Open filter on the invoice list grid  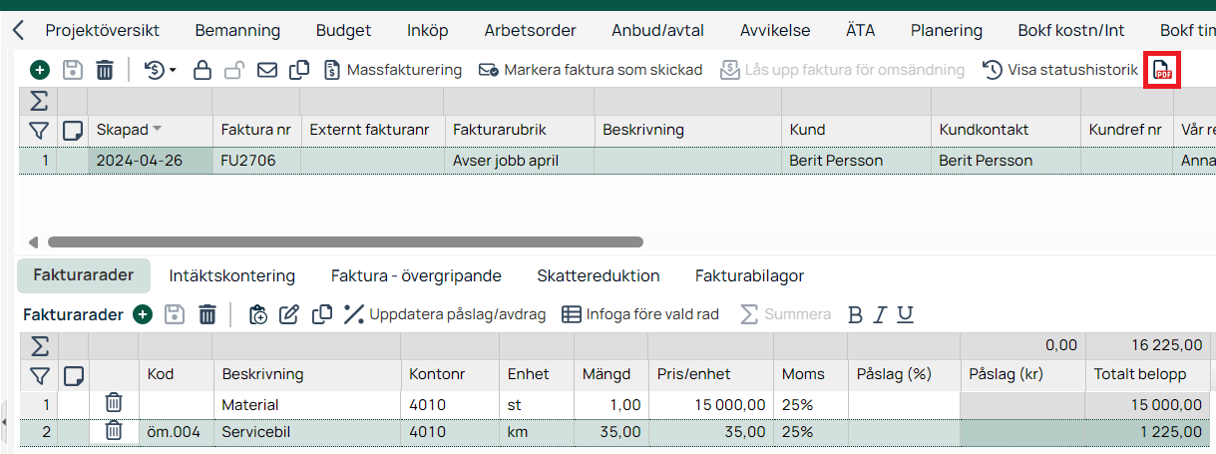click(39, 130)
